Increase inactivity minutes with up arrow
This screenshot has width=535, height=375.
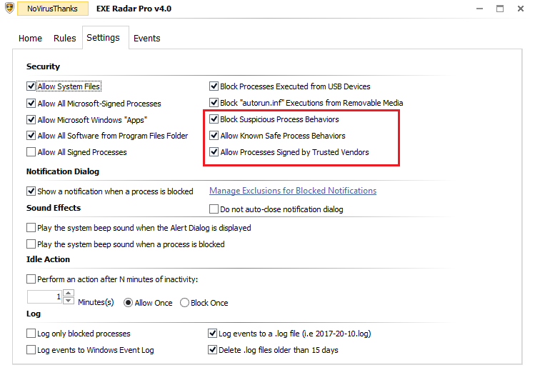point(69,293)
